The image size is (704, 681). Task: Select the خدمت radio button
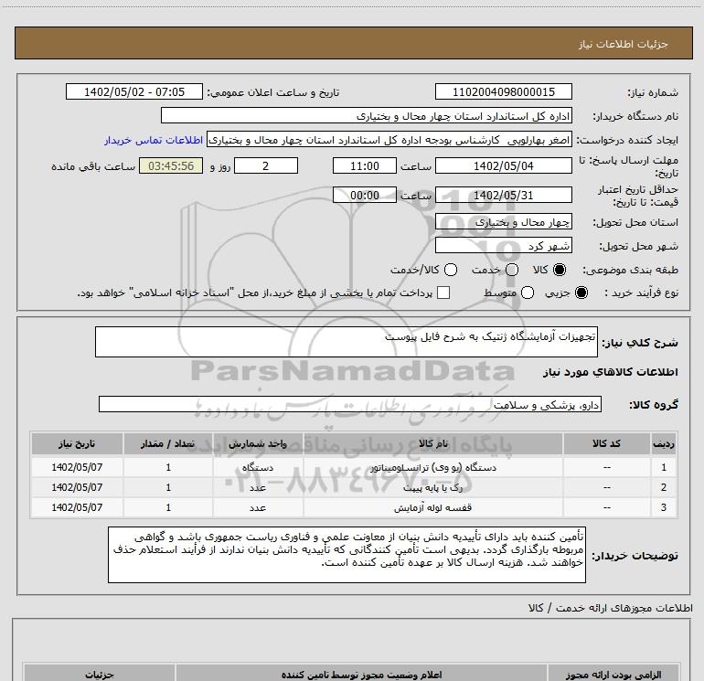(x=512, y=270)
